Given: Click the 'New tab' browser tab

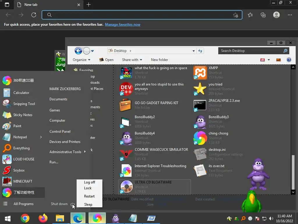Looking at the screenshot, I should click(48, 5).
